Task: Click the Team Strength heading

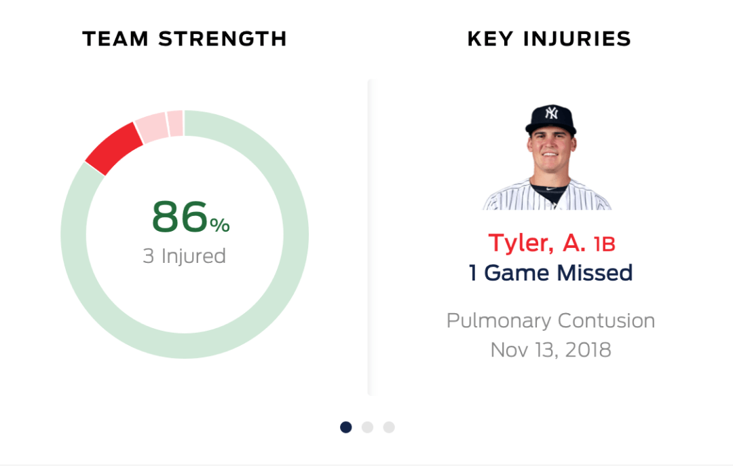Action: 185,39
